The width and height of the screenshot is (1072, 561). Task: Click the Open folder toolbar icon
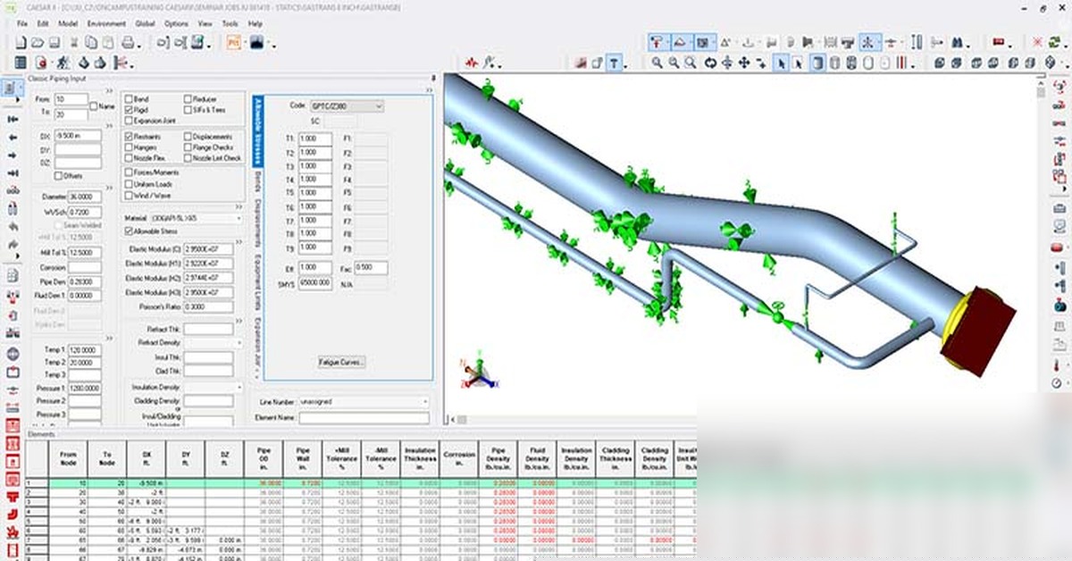click(37, 42)
